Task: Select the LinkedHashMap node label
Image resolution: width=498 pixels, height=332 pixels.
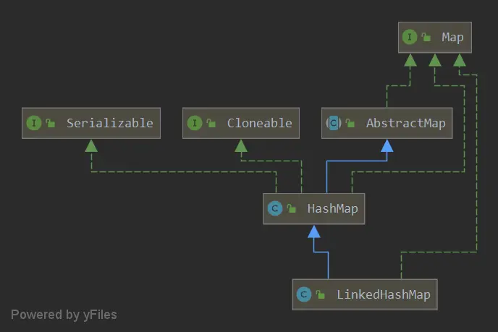Action: 384,295
